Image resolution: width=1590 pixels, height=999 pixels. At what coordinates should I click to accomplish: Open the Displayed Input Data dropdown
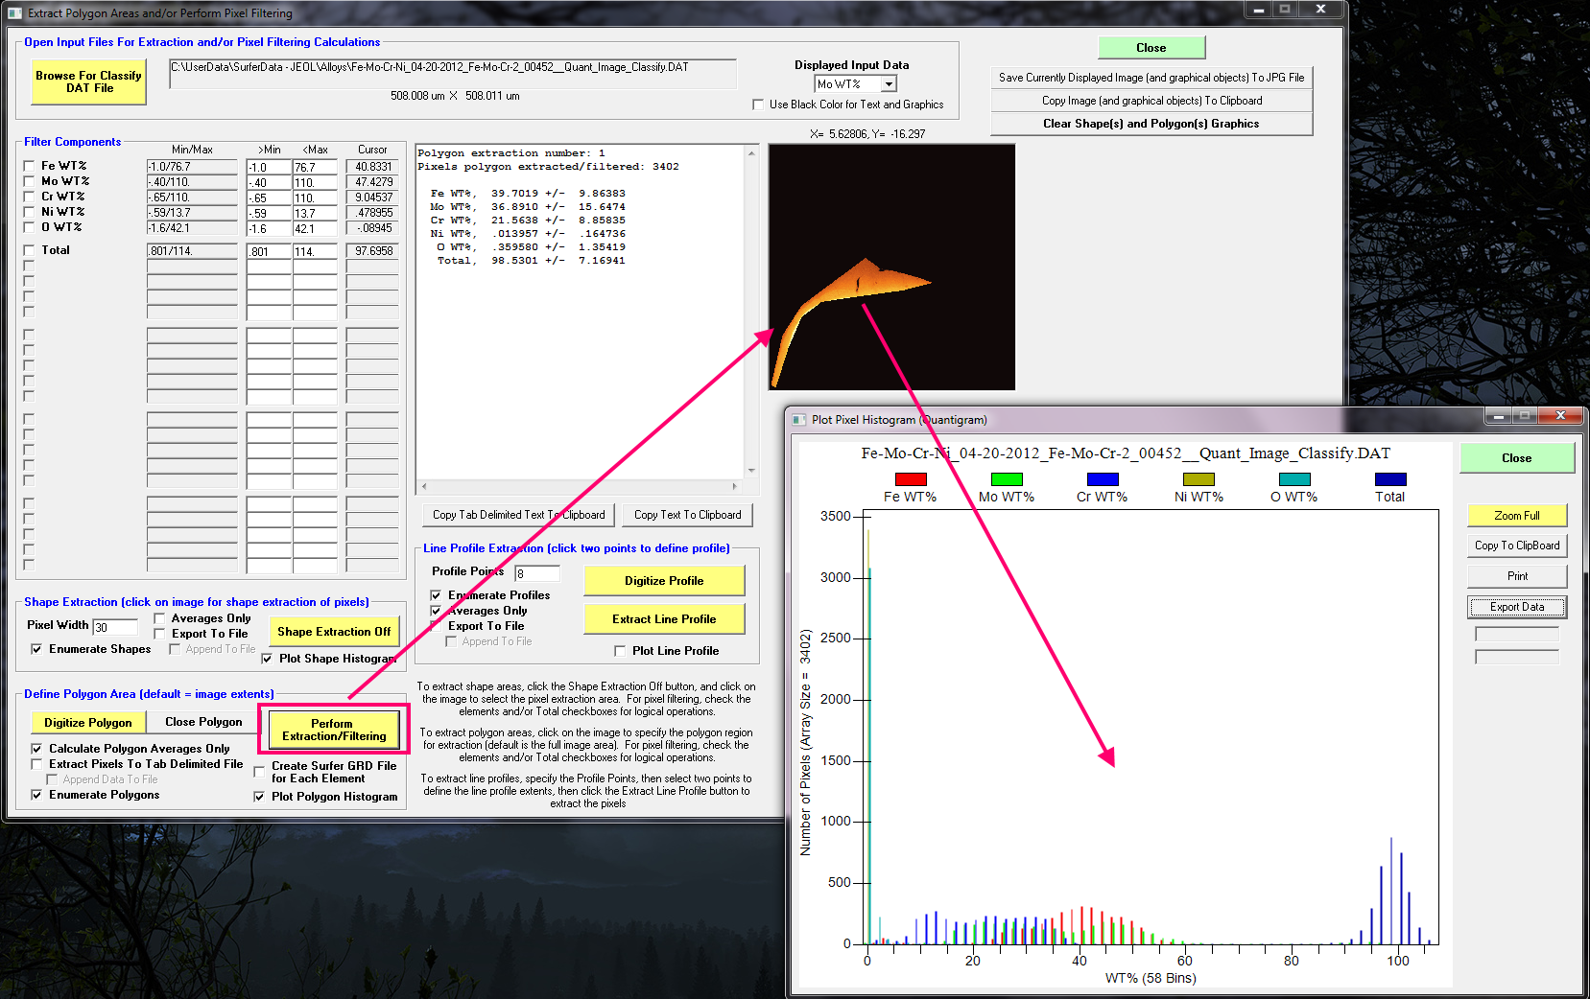point(889,84)
